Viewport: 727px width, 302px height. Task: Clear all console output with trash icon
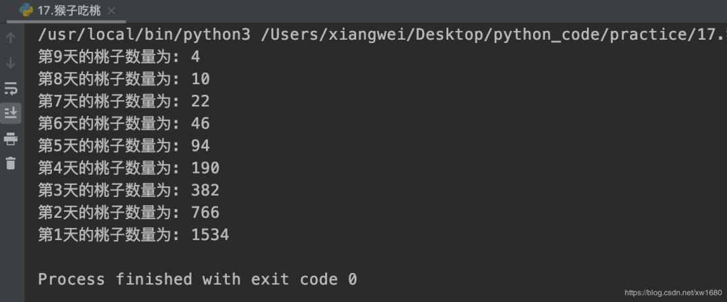pyautogui.click(x=11, y=163)
